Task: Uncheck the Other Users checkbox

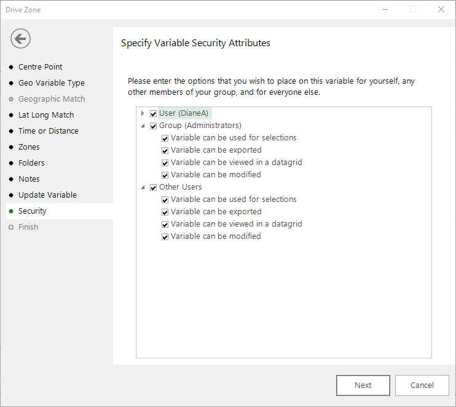Action: tap(153, 188)
